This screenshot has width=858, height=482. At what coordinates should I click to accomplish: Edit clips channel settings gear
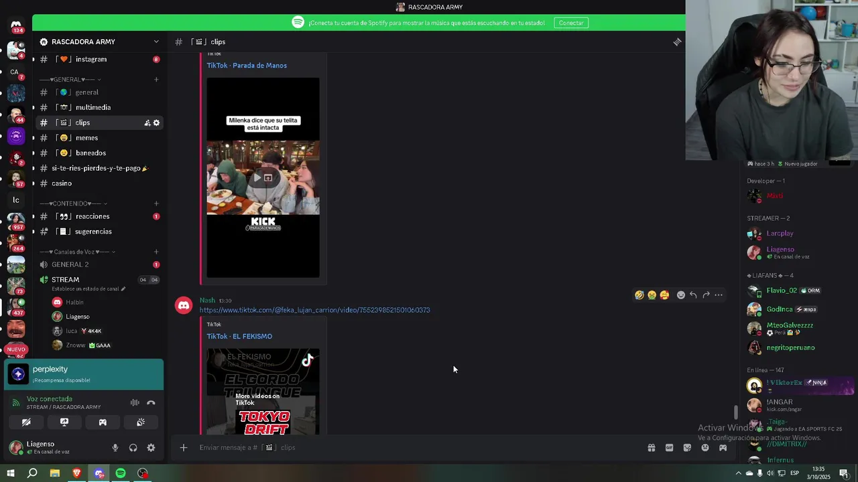click(157, 123)
